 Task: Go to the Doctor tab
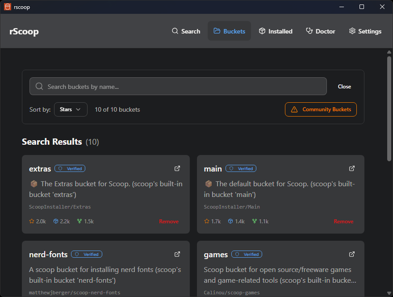coord(320,31)
